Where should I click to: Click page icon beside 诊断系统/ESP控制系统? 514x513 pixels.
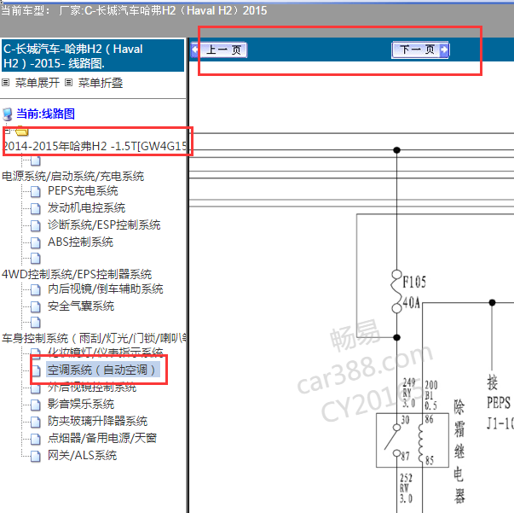(x=36, y=225)
